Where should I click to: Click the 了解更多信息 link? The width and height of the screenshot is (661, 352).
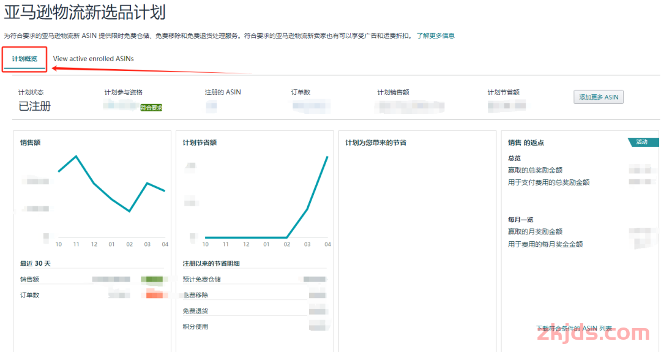pos(436,36)
